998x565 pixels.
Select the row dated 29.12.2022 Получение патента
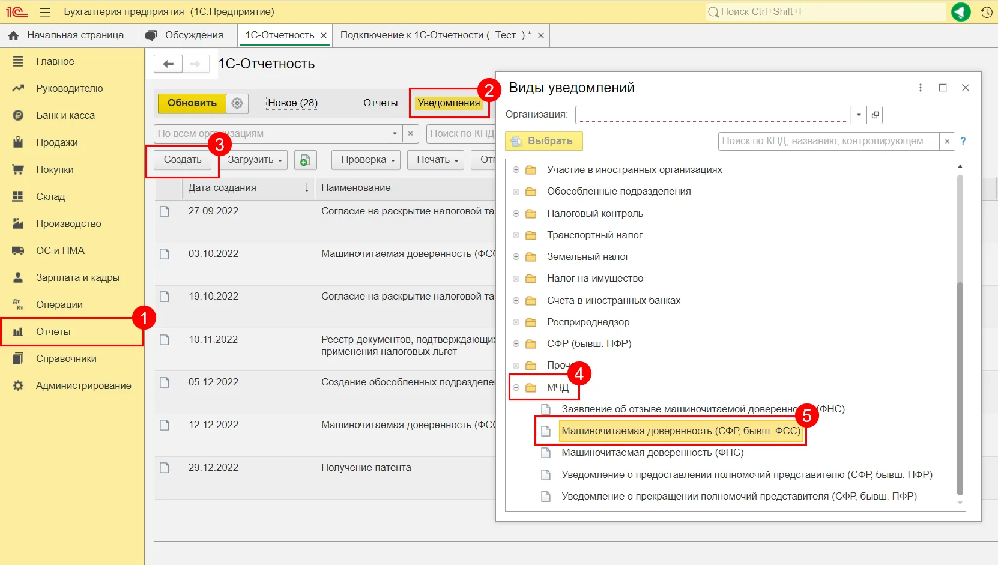[x=324, y=478]
